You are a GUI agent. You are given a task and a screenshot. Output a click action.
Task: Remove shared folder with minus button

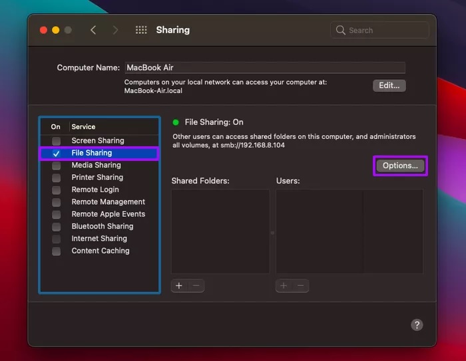click(196, 286)
